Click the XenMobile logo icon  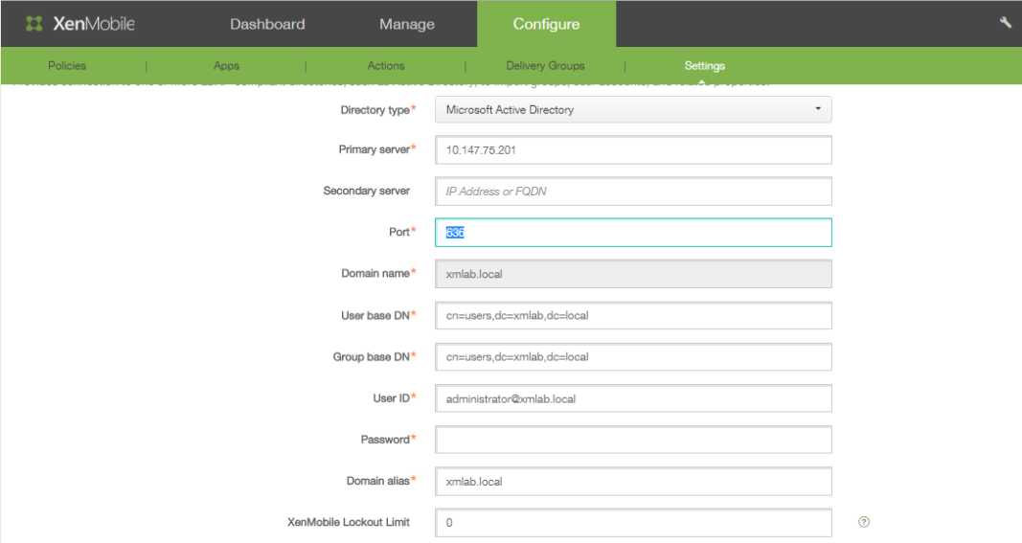pyautogui.click(x=34, y=24)
